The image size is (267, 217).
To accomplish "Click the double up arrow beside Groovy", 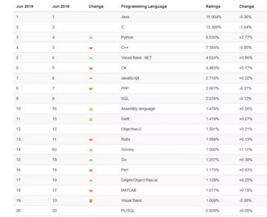I will (91, 149).
